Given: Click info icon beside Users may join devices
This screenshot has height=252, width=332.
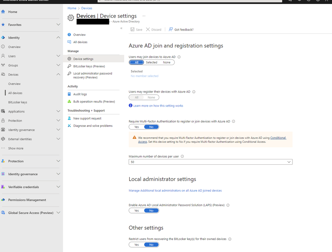Looking at the screenshot, I should tap(179, 57).
